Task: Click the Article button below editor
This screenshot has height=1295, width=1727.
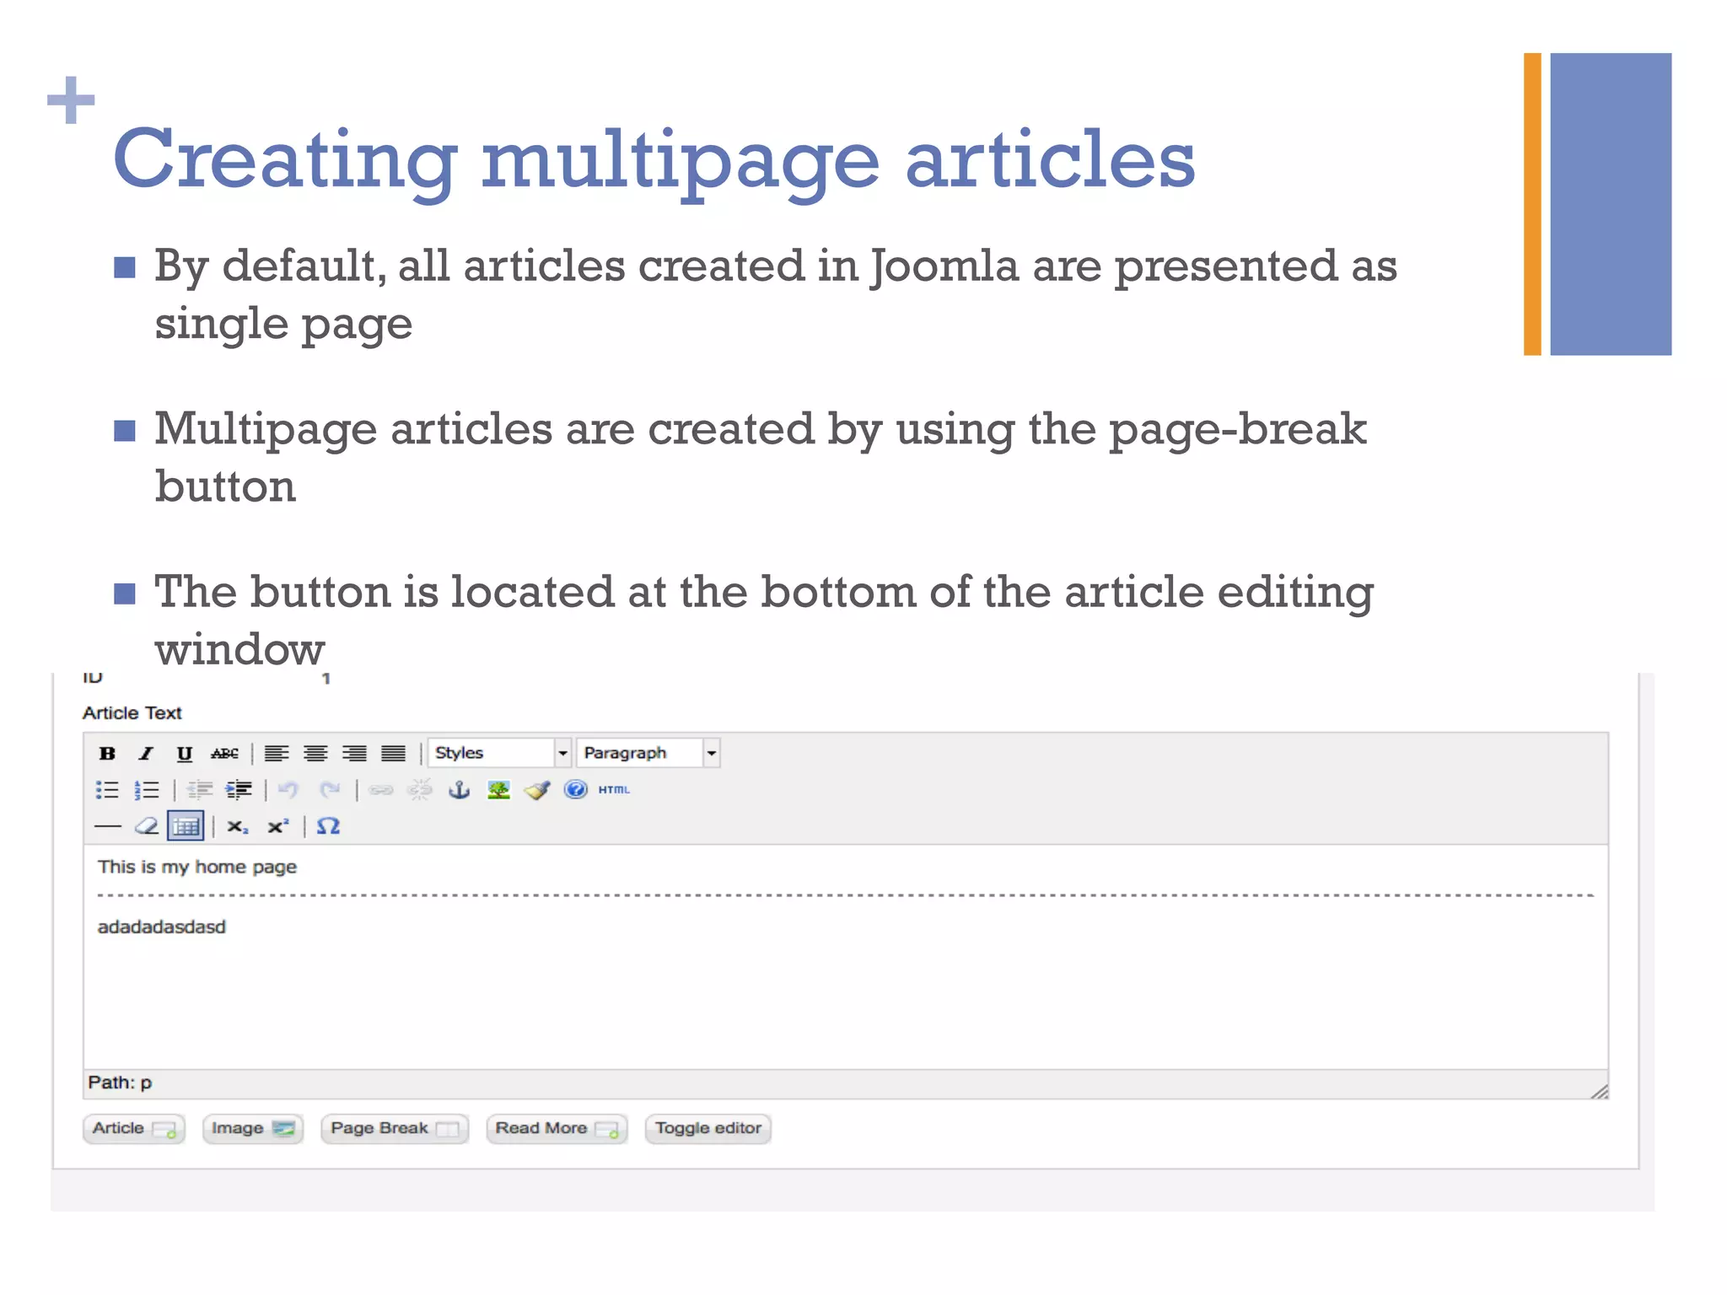Action: click(134, 1129)
